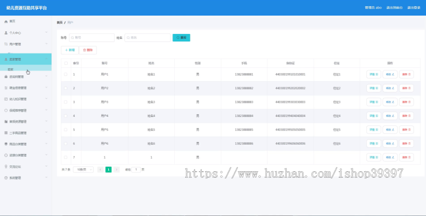Tick the checkbox for row 用户6
The width and height of the screenshot is (426, 216).
[x=66, y=143]
